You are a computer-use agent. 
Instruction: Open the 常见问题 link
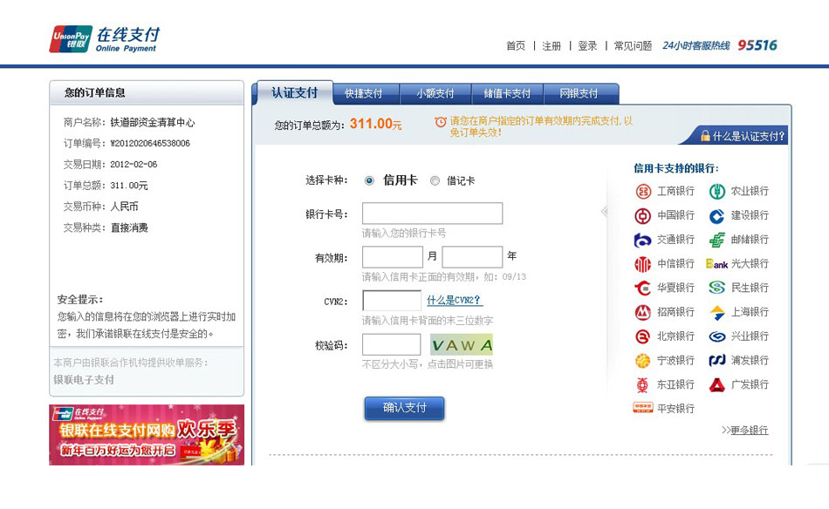[633, 46]
